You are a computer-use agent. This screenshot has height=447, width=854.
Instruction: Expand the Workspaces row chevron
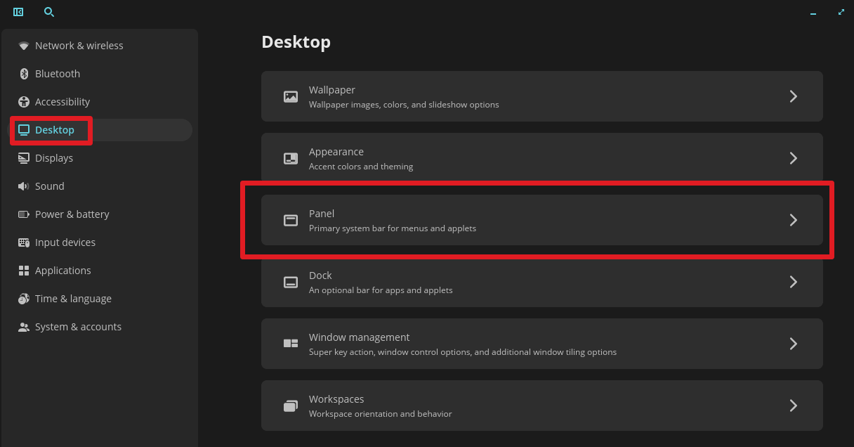pyautogui.click(x=793, y=406)
